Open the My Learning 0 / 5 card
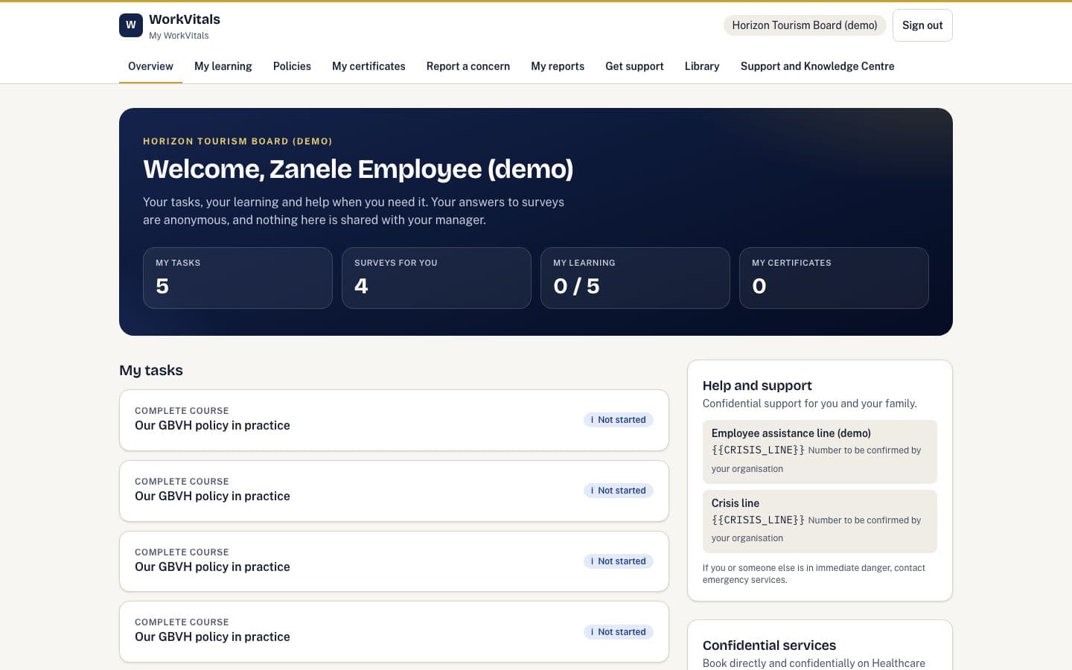The width and height of the screenshot is (1072, 670). point(635,278)
